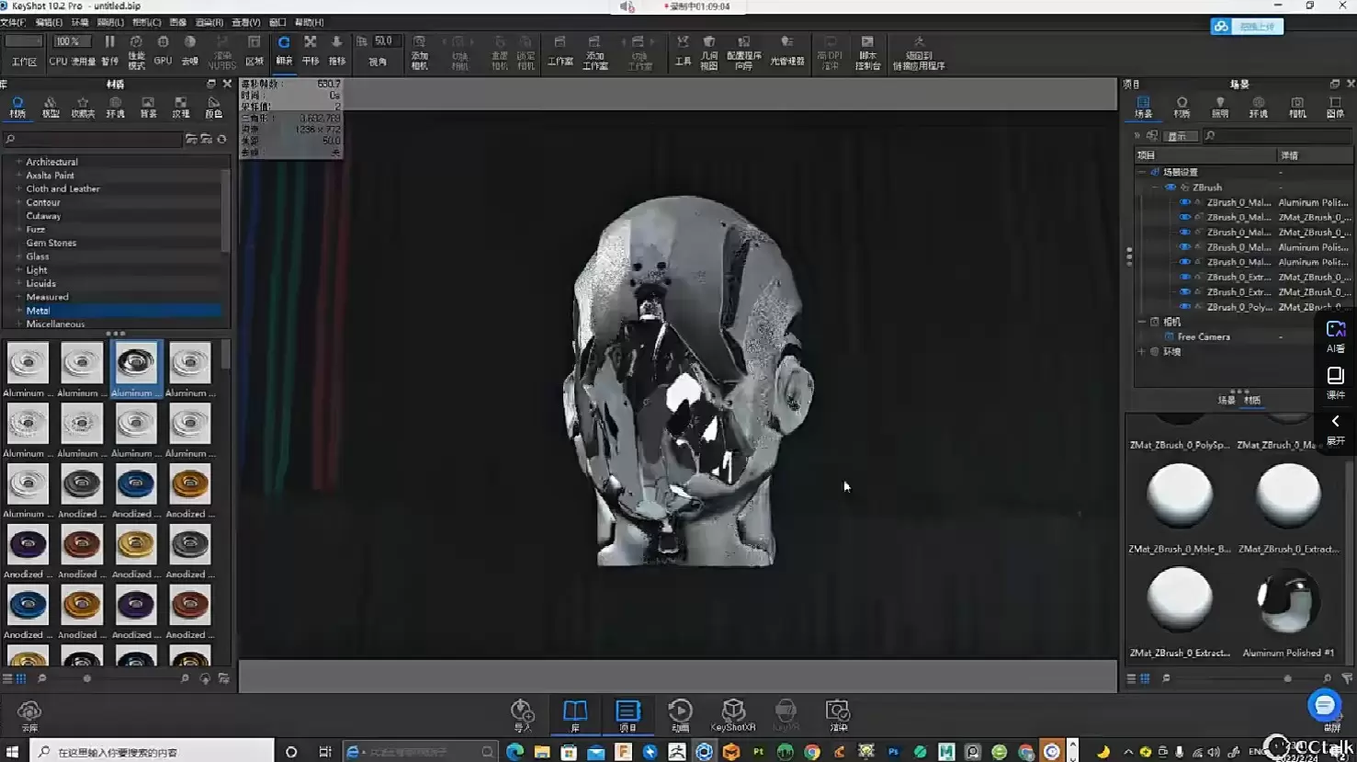The width and height of the screenshot is (1357, 762).
Task: Collapse the 相机 cameras node
Action: pyautogui.click(x=1142, y=322)
